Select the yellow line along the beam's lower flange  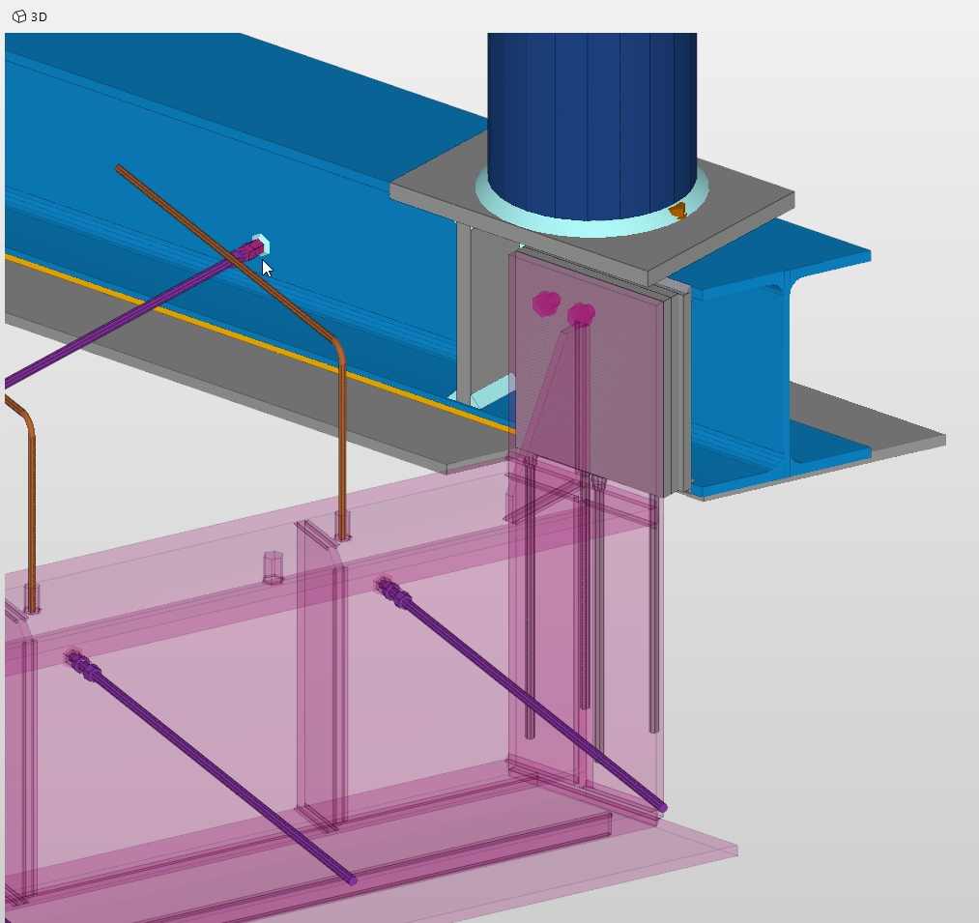click(259, 343)
